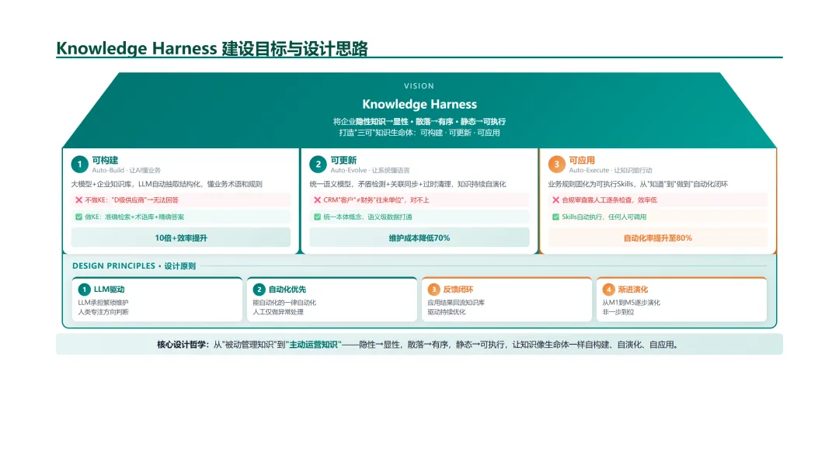Click the orange number 3 badge beside 反馈闭环
This screenshot has width=839, height=472.
[433, 290]
